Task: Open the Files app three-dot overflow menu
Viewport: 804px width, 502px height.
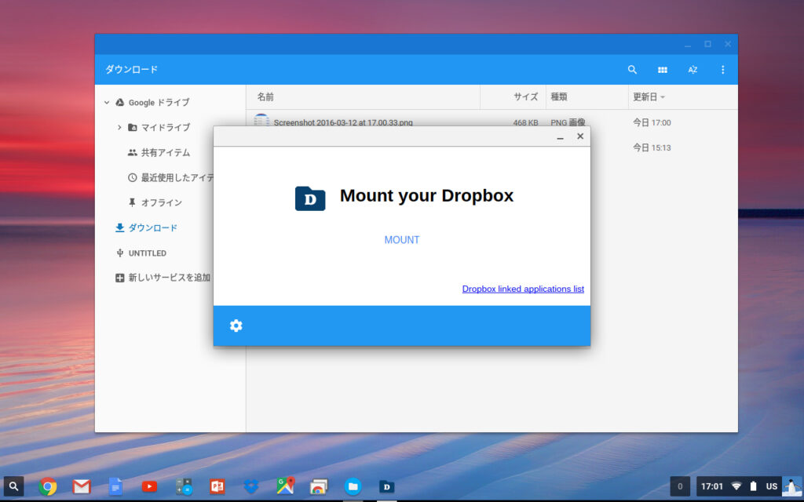Action: (x=723, y=70)
